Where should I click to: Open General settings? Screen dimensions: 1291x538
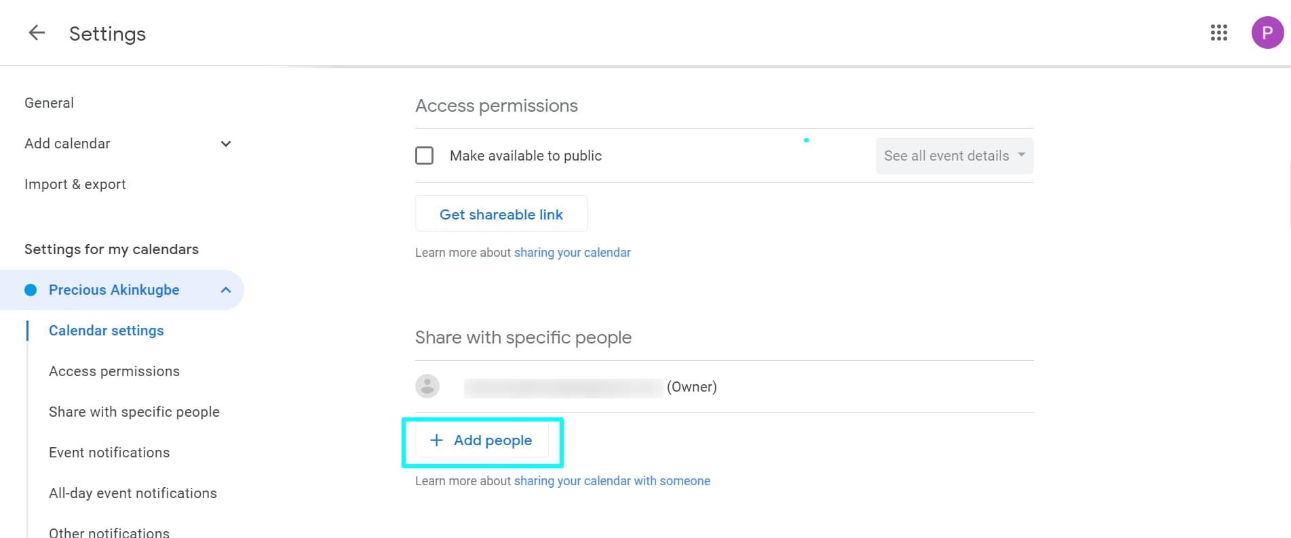49,103
